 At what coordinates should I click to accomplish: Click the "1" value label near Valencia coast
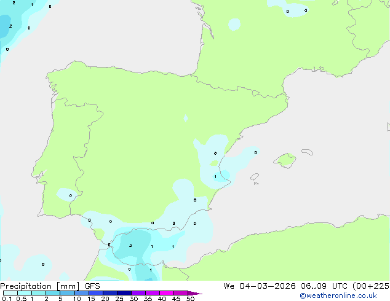click(x=215, y=176)
